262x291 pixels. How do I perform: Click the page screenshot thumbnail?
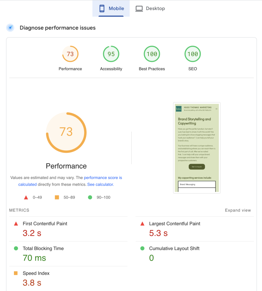pyautogui.click(x=197, y=148)
